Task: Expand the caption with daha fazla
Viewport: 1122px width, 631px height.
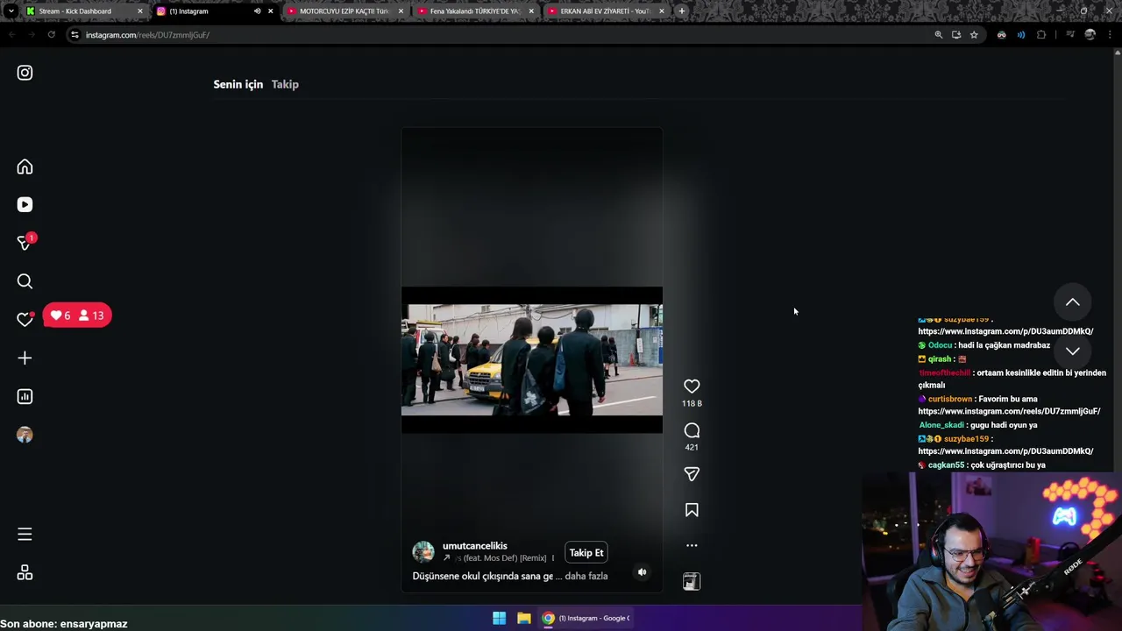Action: click(586, 576)
